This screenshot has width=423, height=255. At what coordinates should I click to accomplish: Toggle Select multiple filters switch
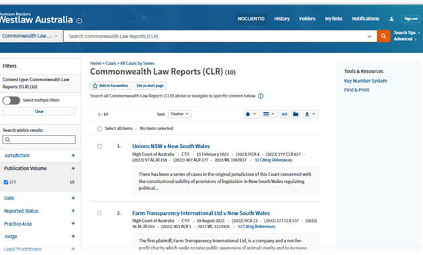(11, 100)
